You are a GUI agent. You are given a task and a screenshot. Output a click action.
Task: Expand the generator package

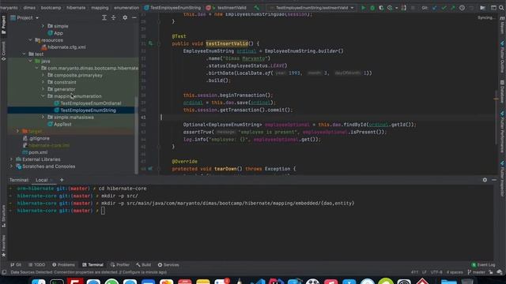coord(43,89)
